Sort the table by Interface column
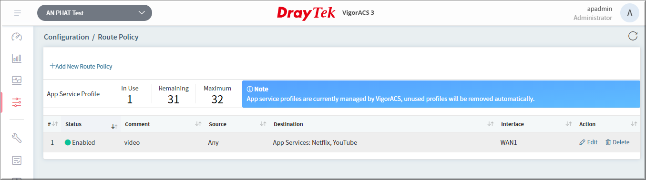Image resolution: width=646 pixels, height=180 pixels. point(568,124)
